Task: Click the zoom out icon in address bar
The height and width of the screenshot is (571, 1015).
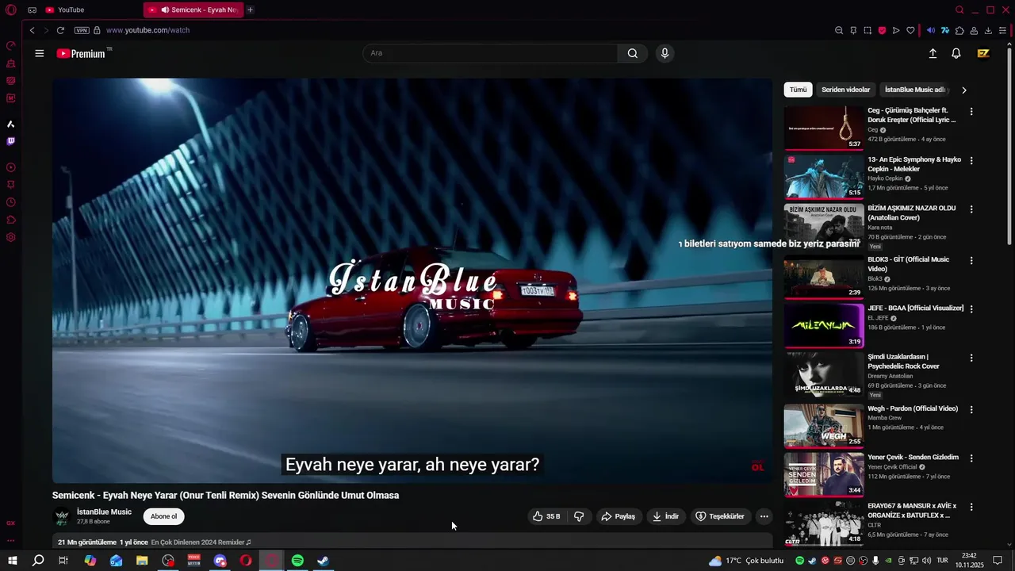Action: pos(839,30)
